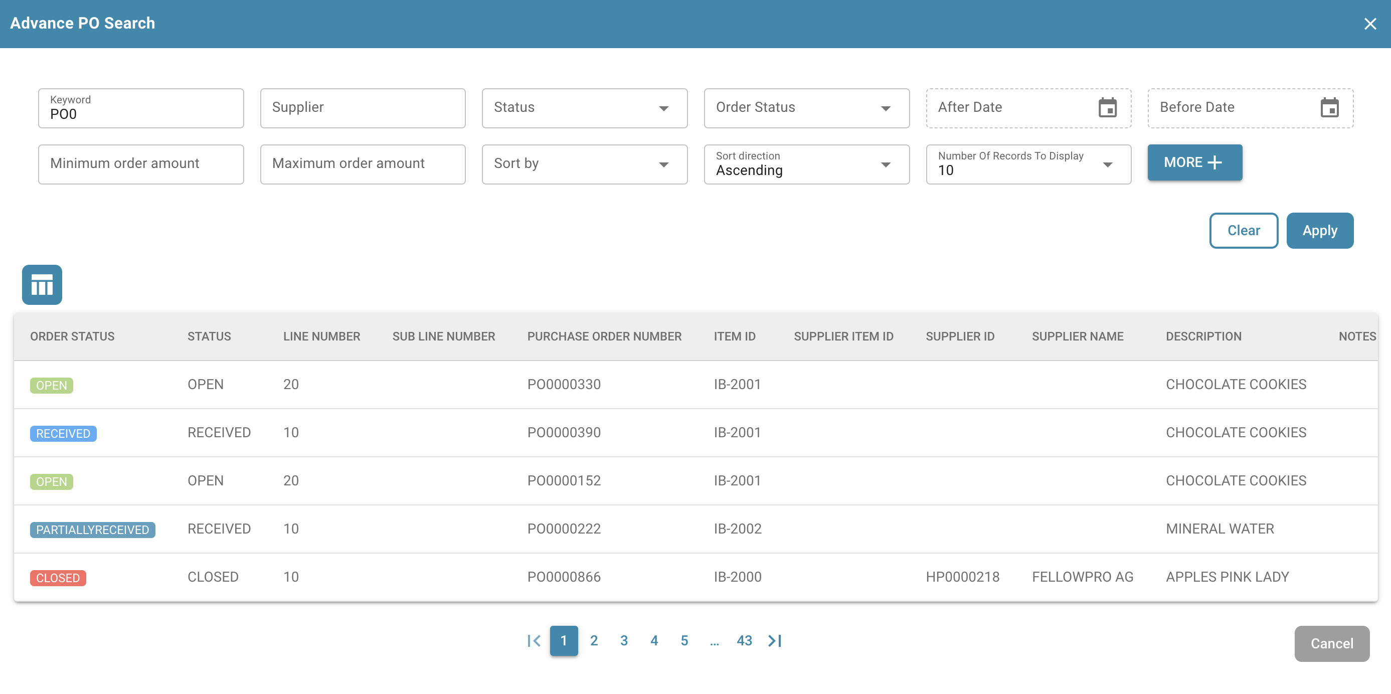Open the Before Date calendar picker
The height and width of the screenshot is (694, 1391).
pos(1329,108)
